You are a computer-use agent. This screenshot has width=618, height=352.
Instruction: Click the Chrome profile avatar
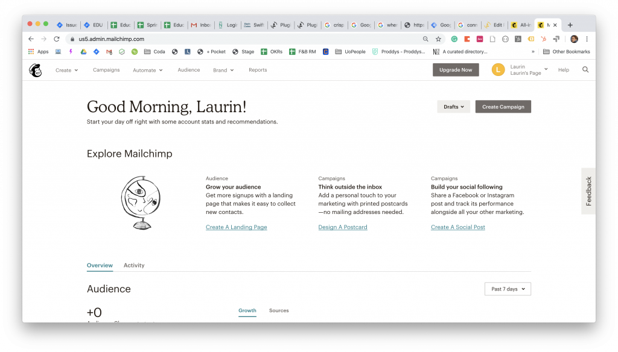click(x=575, y=39)
